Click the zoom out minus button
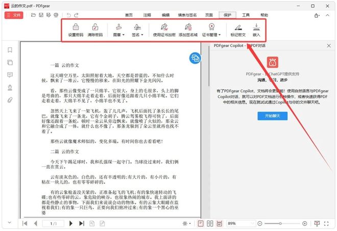 tap(259, 224)
